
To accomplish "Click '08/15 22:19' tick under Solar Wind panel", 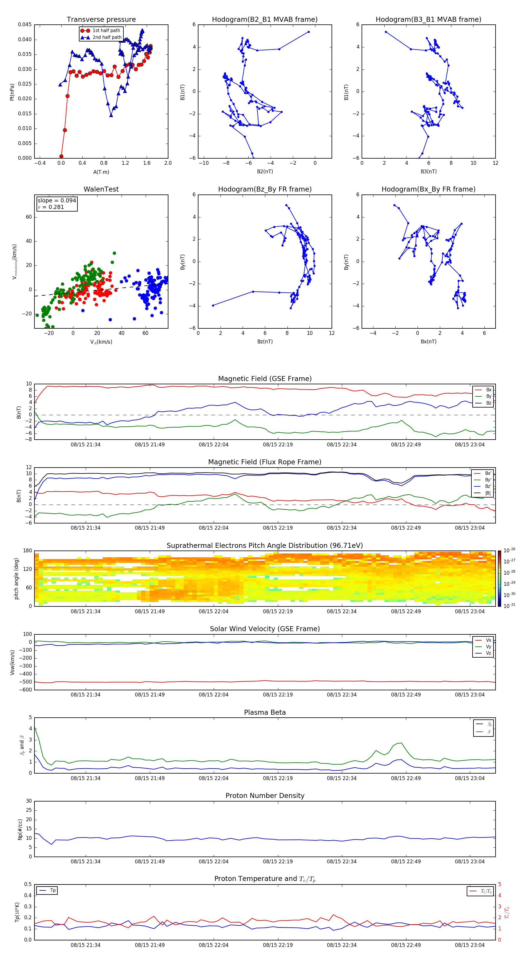I will click(x=278, y=695).
